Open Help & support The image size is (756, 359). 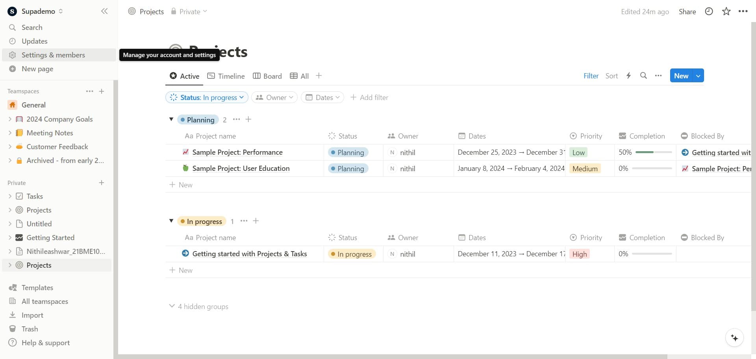pyautogui.click(x=45, y=342)
